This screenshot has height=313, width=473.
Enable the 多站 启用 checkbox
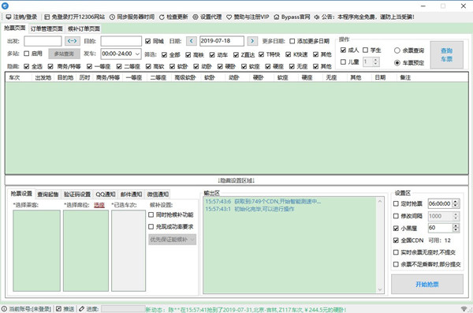27,54
